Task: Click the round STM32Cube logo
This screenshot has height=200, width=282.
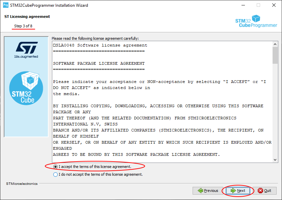Action: coord(26,88)
